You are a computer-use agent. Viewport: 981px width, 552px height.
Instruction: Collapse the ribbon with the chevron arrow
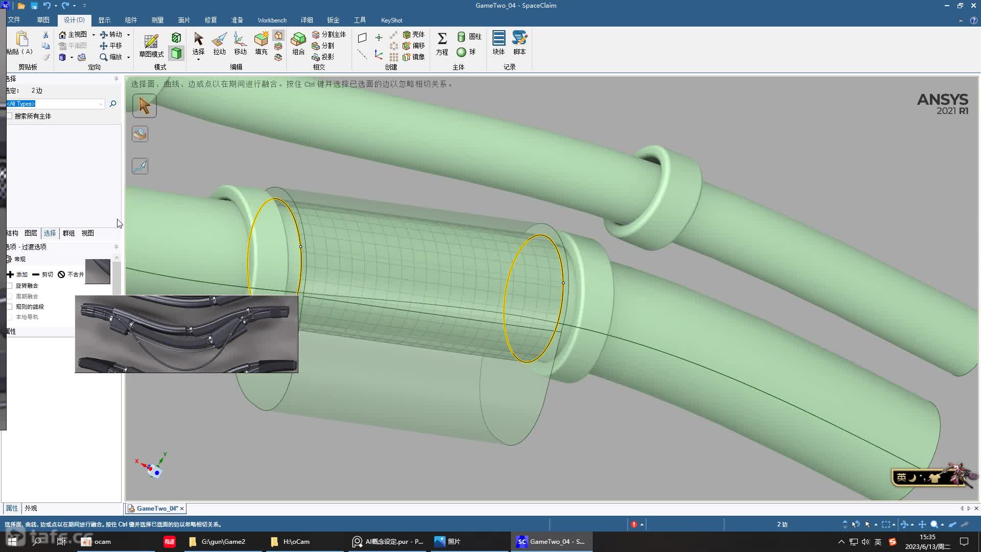coord(961,20)
